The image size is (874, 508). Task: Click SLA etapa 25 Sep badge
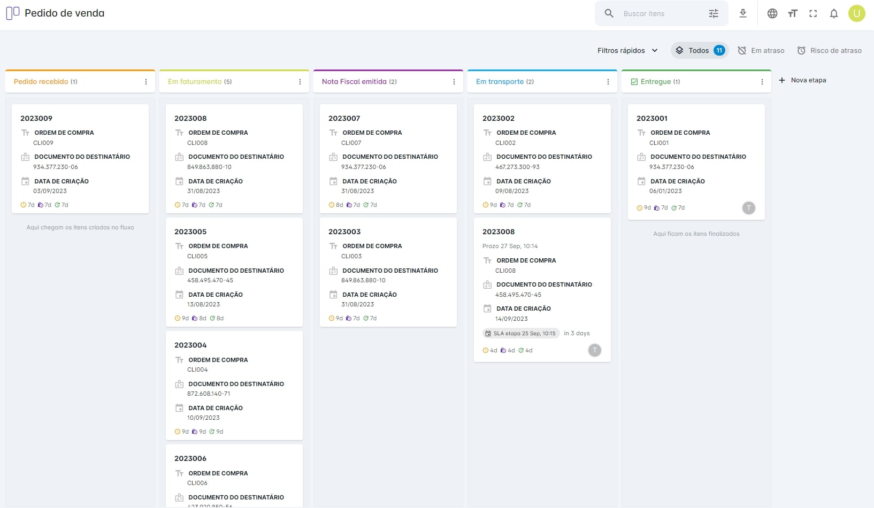521,333
